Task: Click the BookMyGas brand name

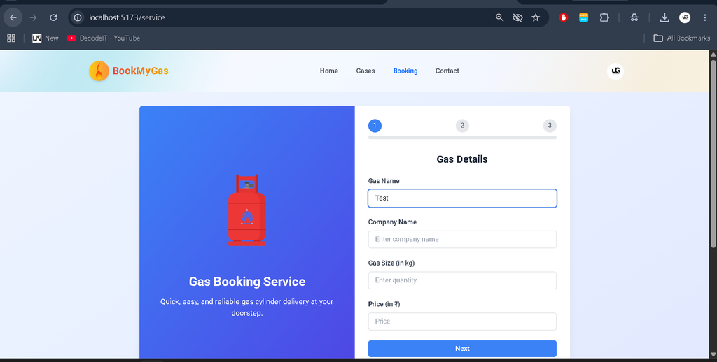Action: tap(140, 71)
